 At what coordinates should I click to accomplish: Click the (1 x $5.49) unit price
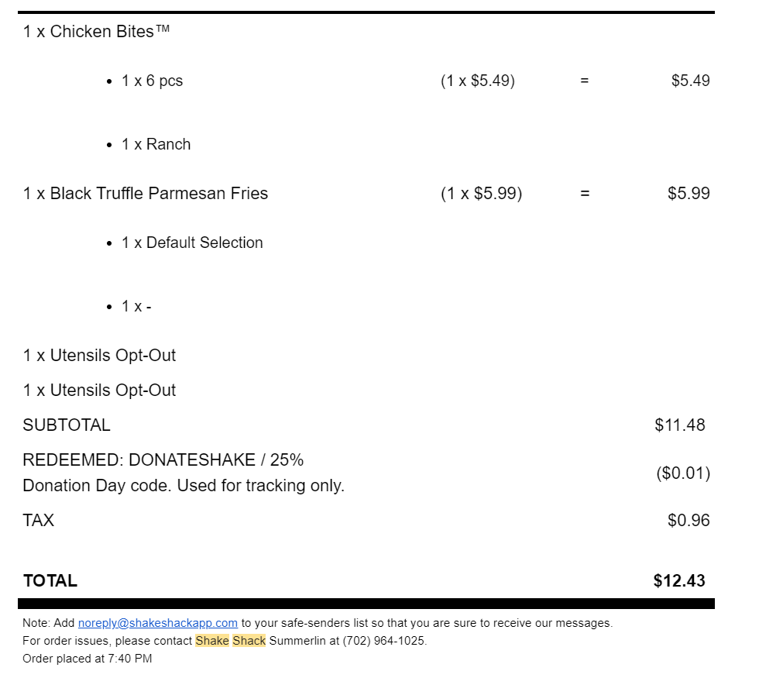pos(478,81)
